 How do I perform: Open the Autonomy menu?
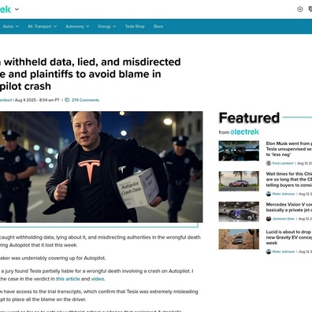click(x=75, y=27)
